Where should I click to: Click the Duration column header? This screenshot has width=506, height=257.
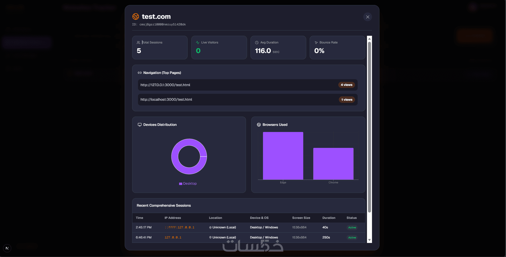coord(329,218)
